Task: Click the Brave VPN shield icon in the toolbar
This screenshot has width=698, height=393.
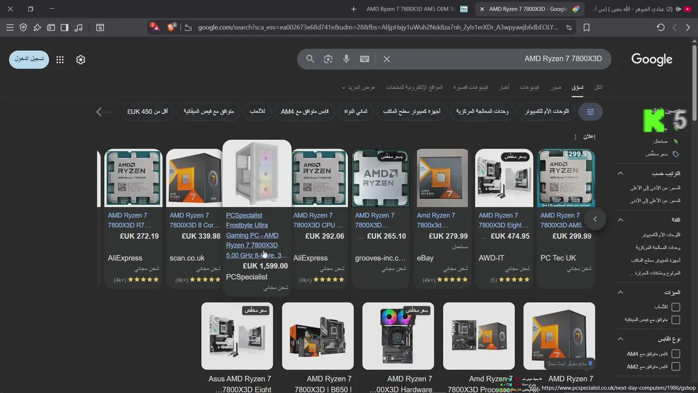Action: pyautogui.click(x=23, y=27)
